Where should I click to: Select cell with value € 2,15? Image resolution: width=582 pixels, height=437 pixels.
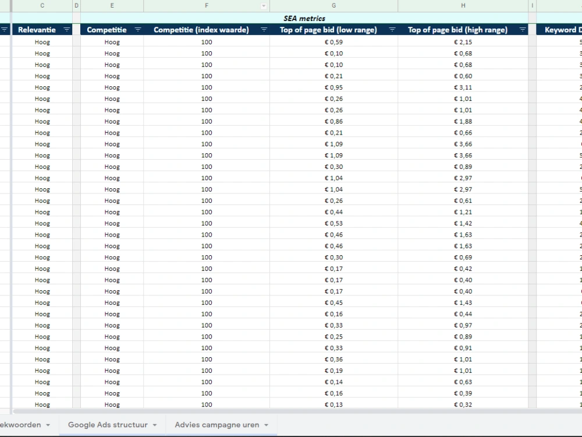[463, 42]
